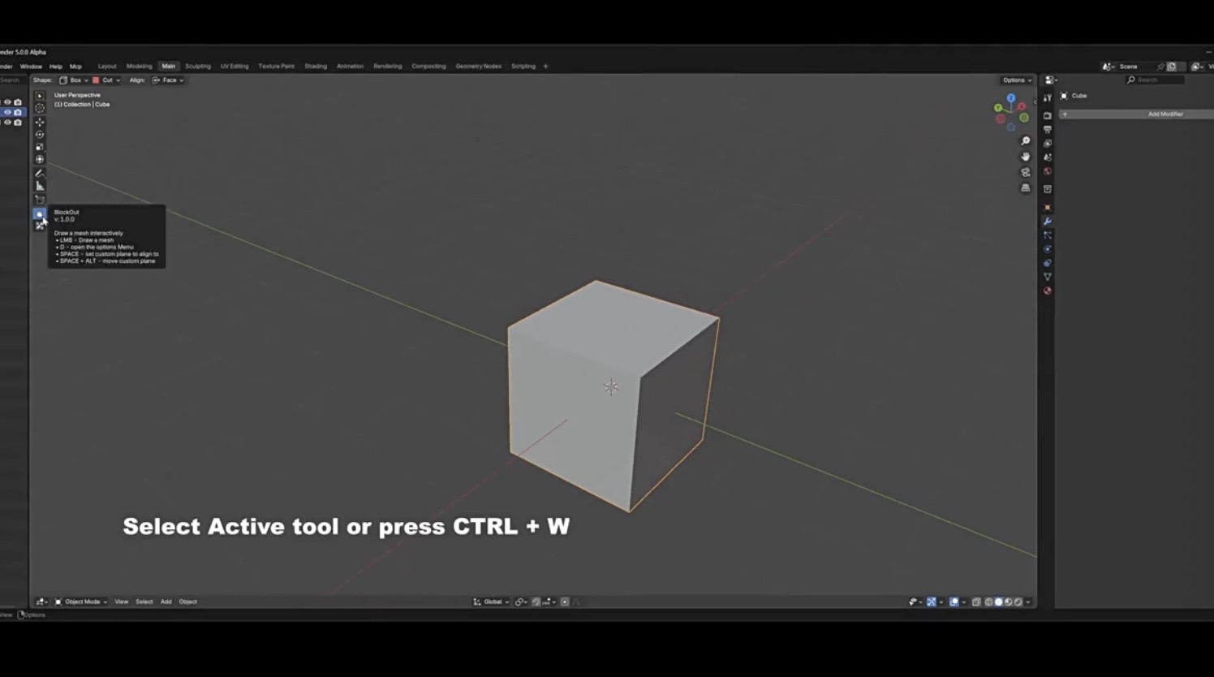This screenshot has width=1214, height=677.
Task: Open the Help menu
Action: (x=55, y=67)
